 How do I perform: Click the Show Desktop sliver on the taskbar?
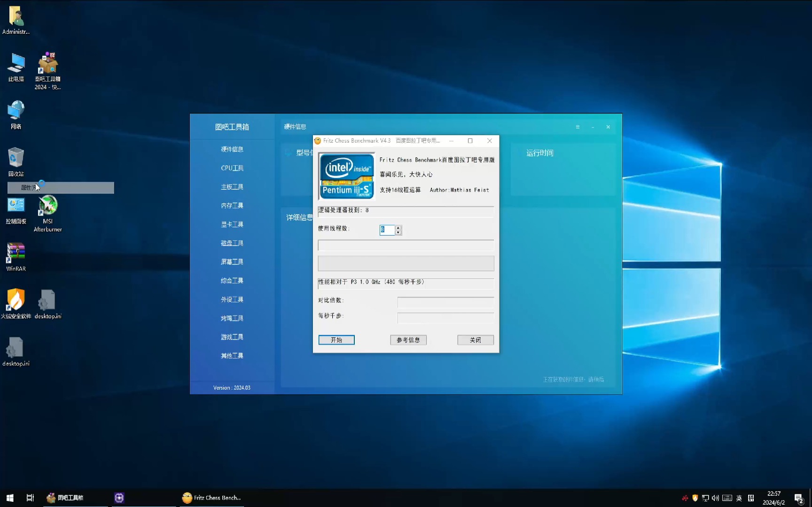click(810, 498)
